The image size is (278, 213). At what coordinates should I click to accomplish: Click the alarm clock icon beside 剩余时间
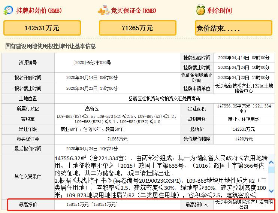(x=201, y=10)
